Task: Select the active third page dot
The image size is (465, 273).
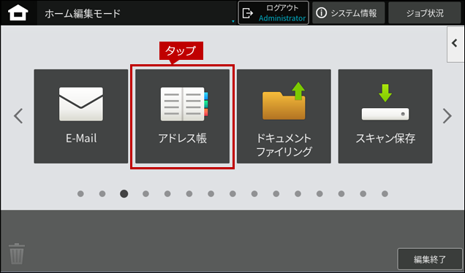Action: tap(124, 193)
